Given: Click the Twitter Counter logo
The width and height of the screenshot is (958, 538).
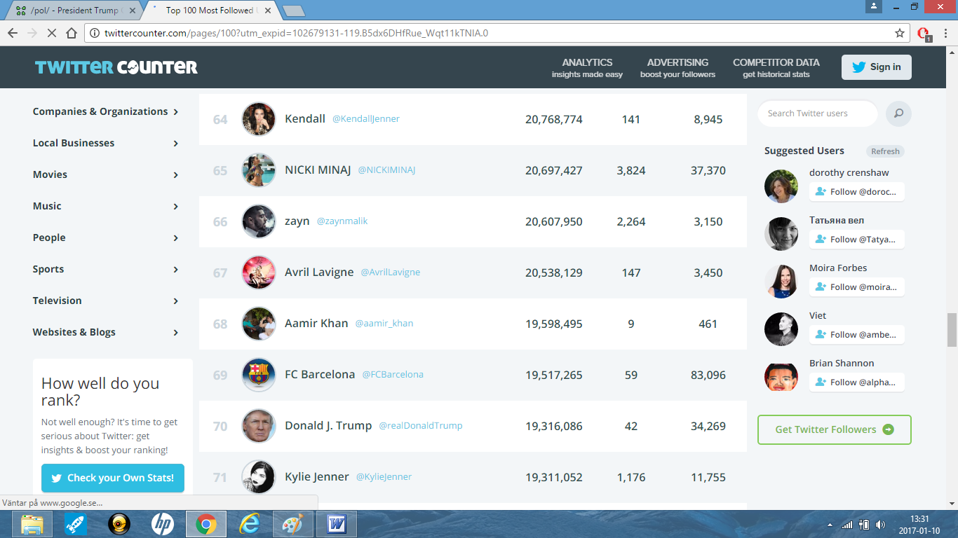Looking at the screenshot, I should 116,67.
